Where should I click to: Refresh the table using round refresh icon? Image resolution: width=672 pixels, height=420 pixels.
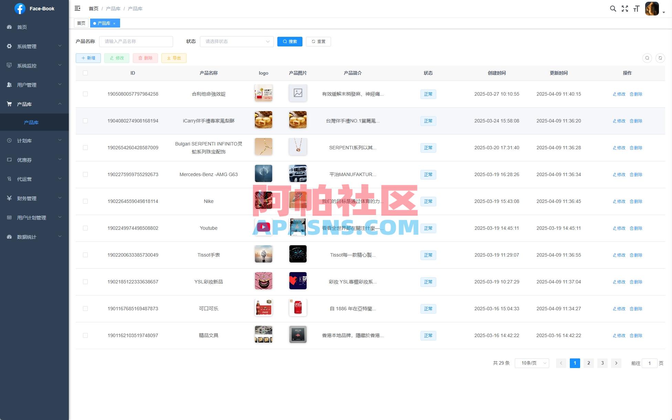660,58
